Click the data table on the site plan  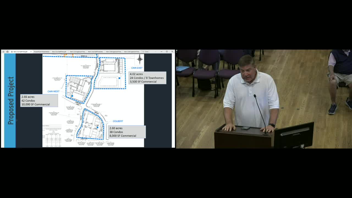click(52, 136)
